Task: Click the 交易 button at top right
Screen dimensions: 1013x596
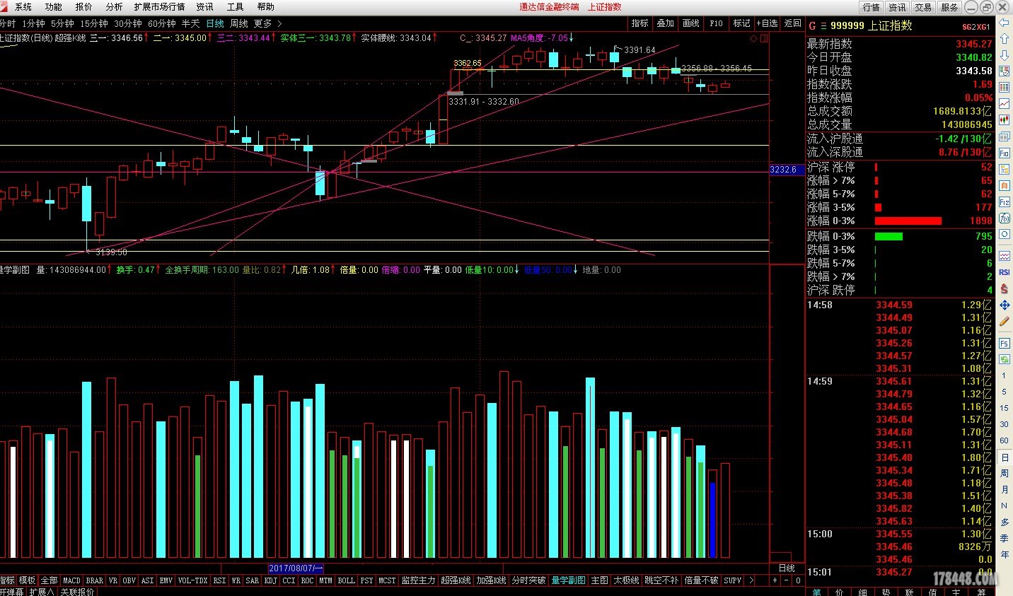Action: click(x=923, y=7)
